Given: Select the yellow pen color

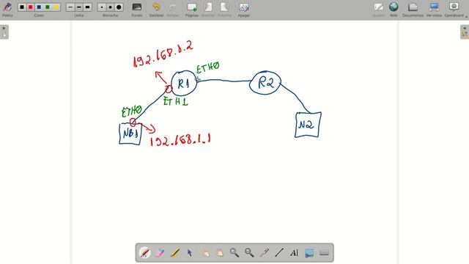Looking at the screenshot, I should [56, 7].
